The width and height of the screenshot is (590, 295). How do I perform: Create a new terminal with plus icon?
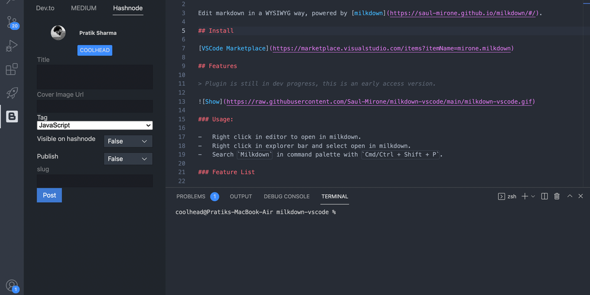[524, 196]
